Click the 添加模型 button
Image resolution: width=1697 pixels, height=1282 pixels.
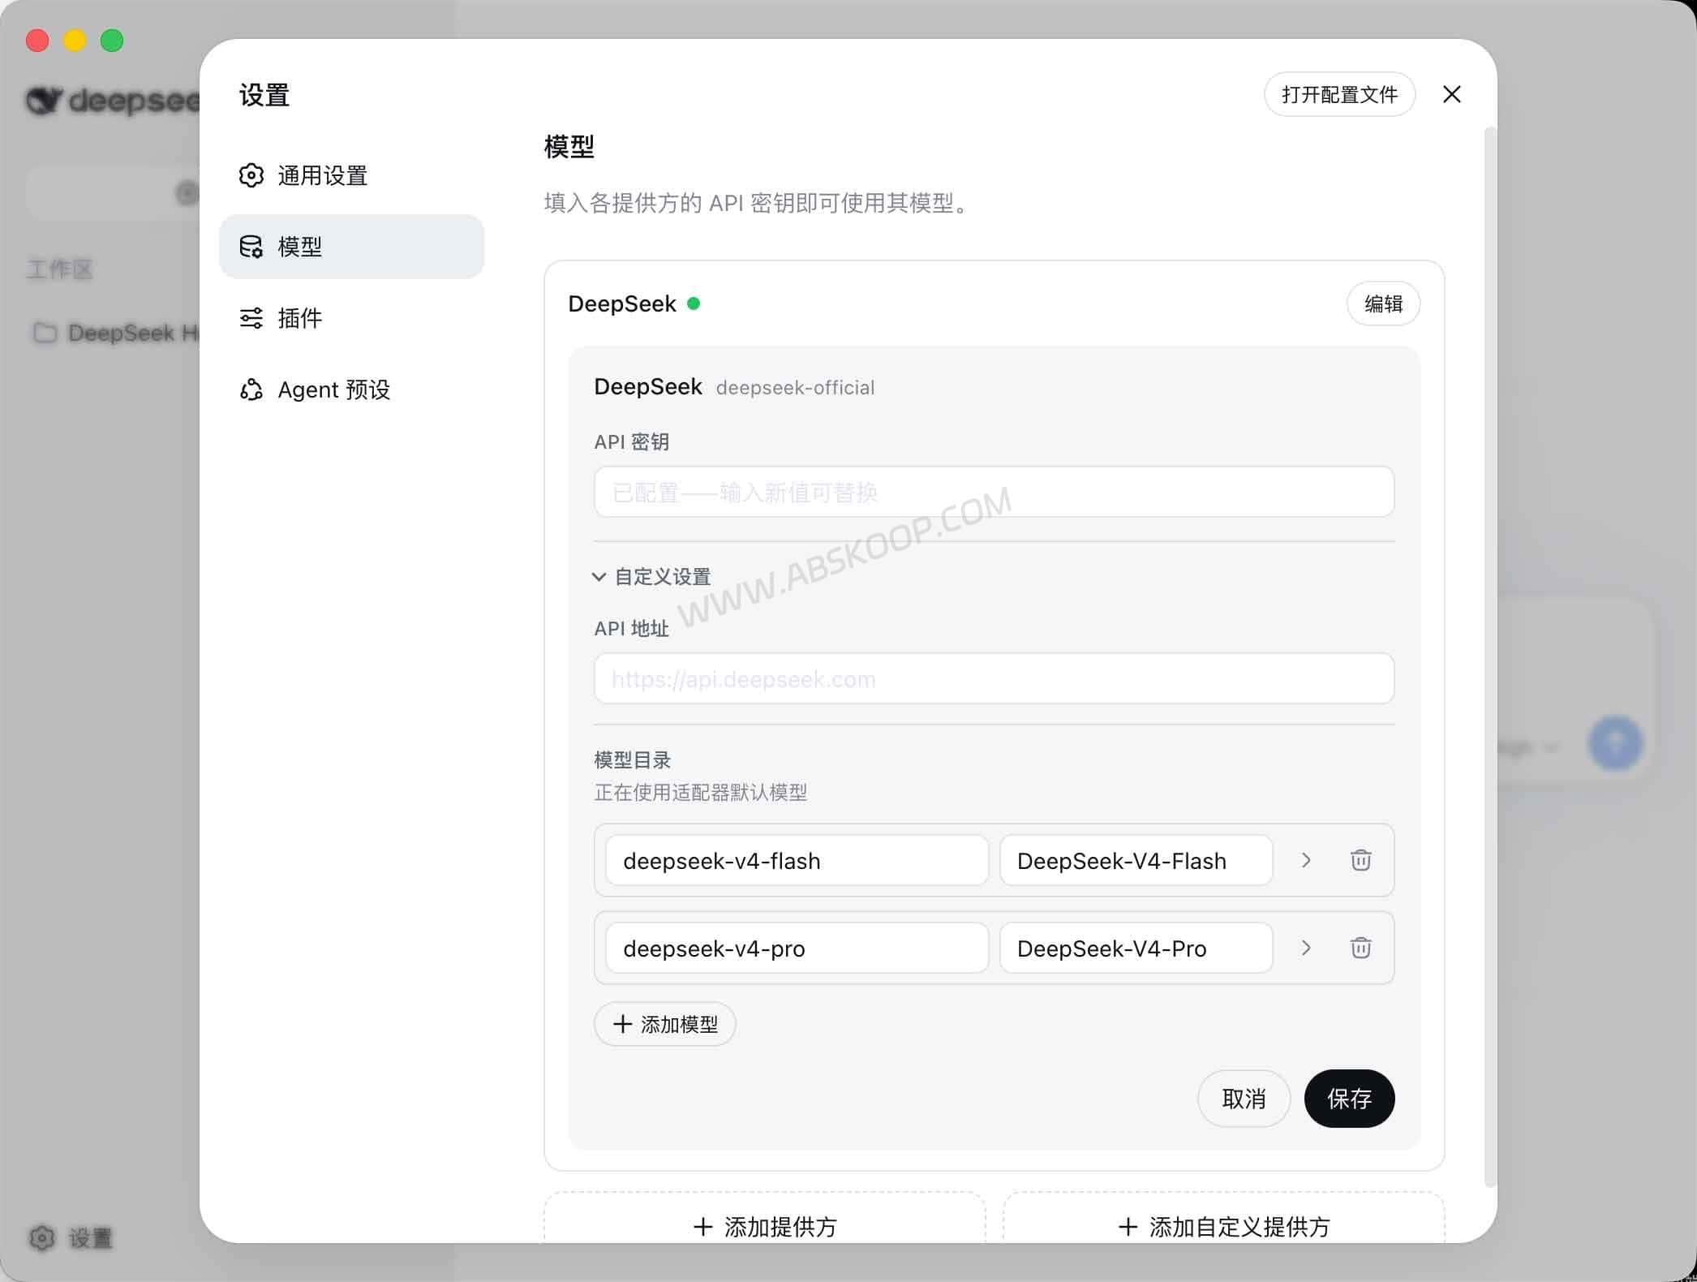[665, 1024]
